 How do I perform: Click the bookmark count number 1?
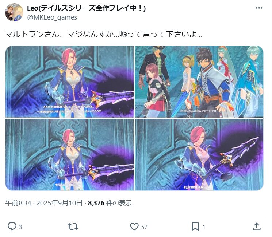click(204, 227)
